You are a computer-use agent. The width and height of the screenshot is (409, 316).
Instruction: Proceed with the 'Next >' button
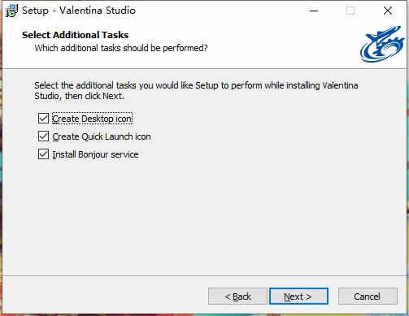pyautogui.click(x=298, y=297)
